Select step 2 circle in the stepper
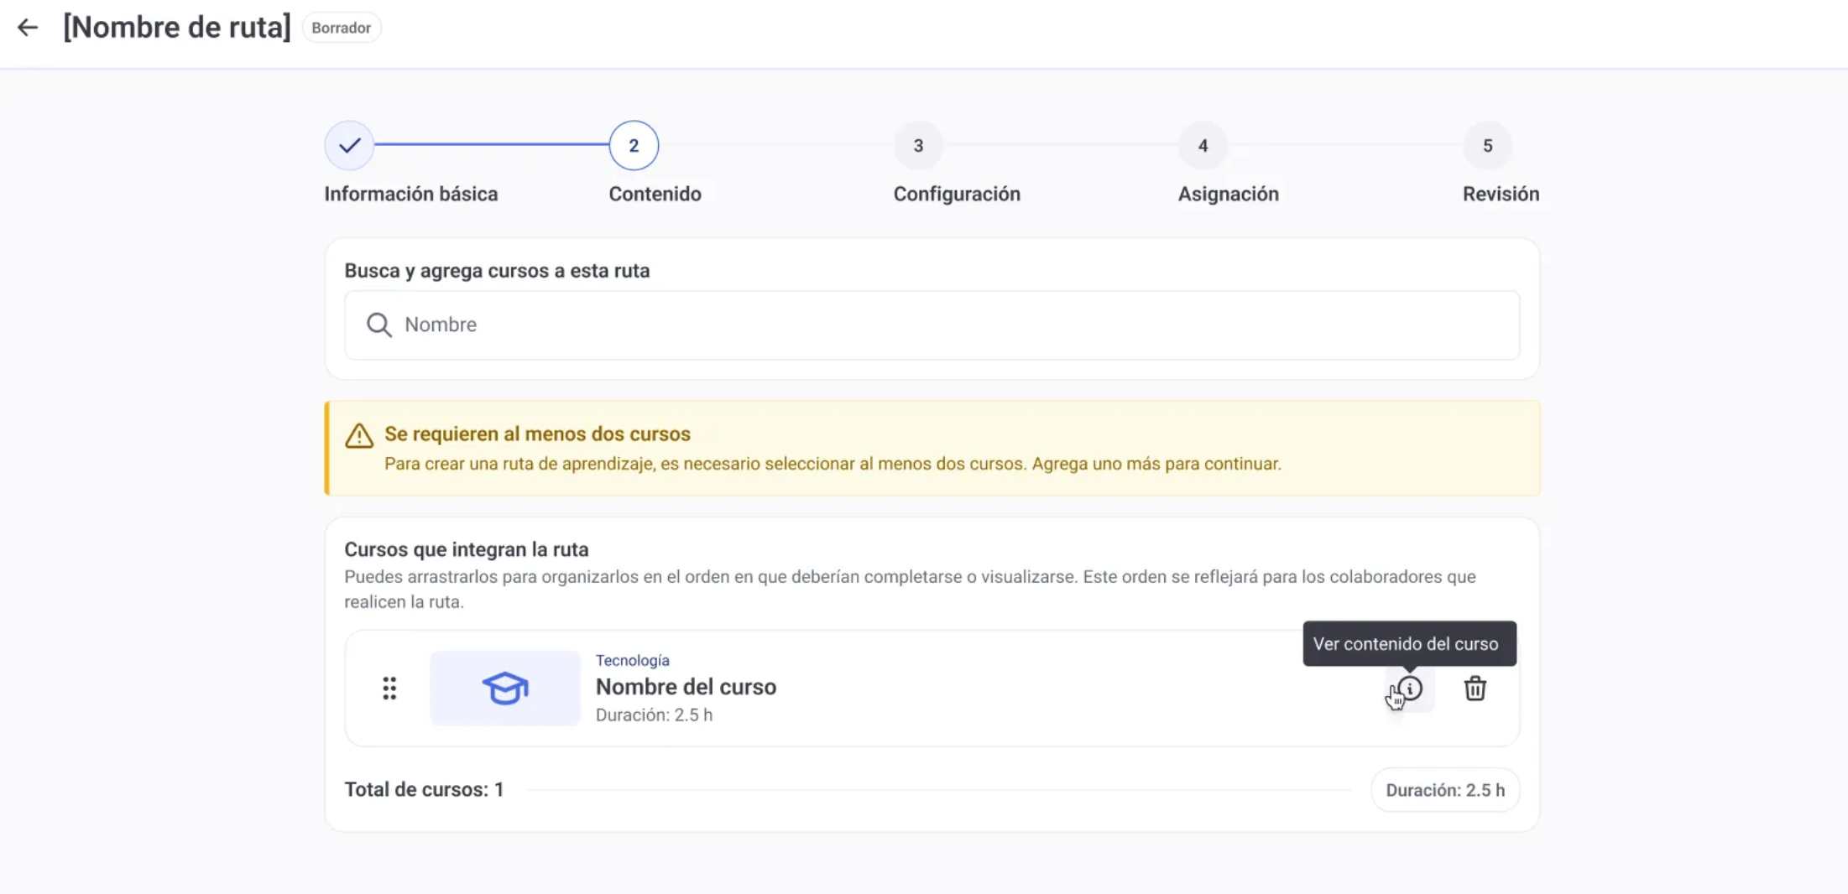This screenshot has width=1848, height=894. (634, 146)
